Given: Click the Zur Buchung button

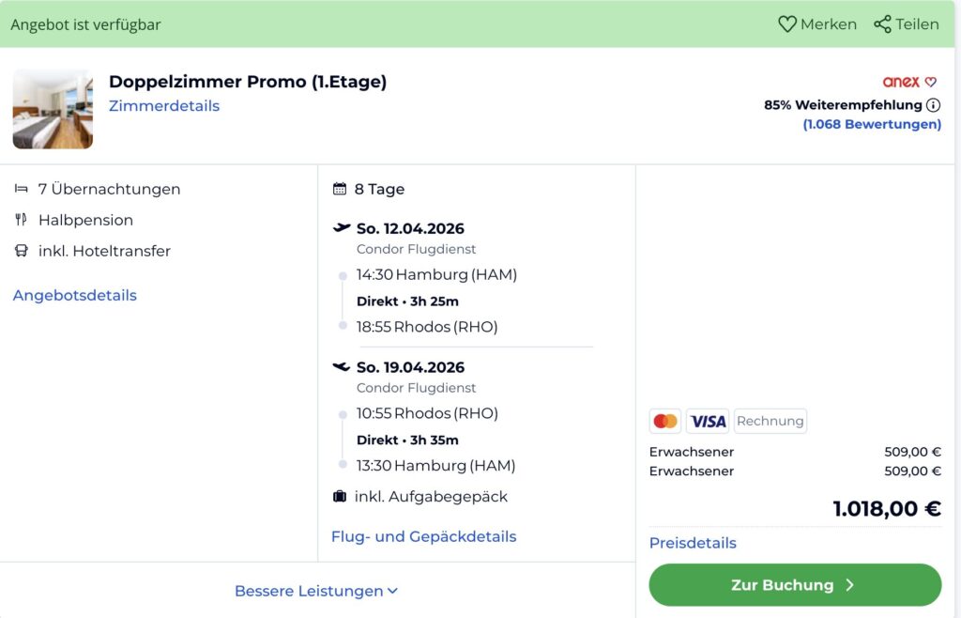Looking at the screenshot, I should coord(794,584).
